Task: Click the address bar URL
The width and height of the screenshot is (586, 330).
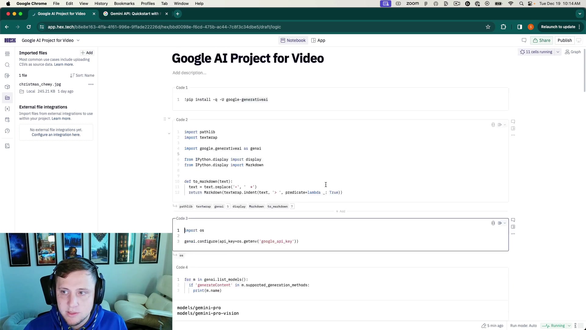Action: click(x=164, y=27)
